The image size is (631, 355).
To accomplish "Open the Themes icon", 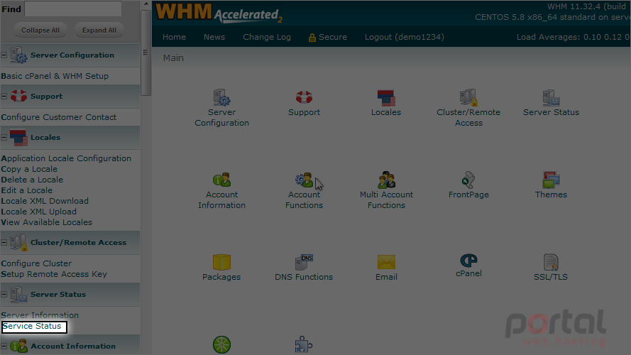I will [551, 180].
